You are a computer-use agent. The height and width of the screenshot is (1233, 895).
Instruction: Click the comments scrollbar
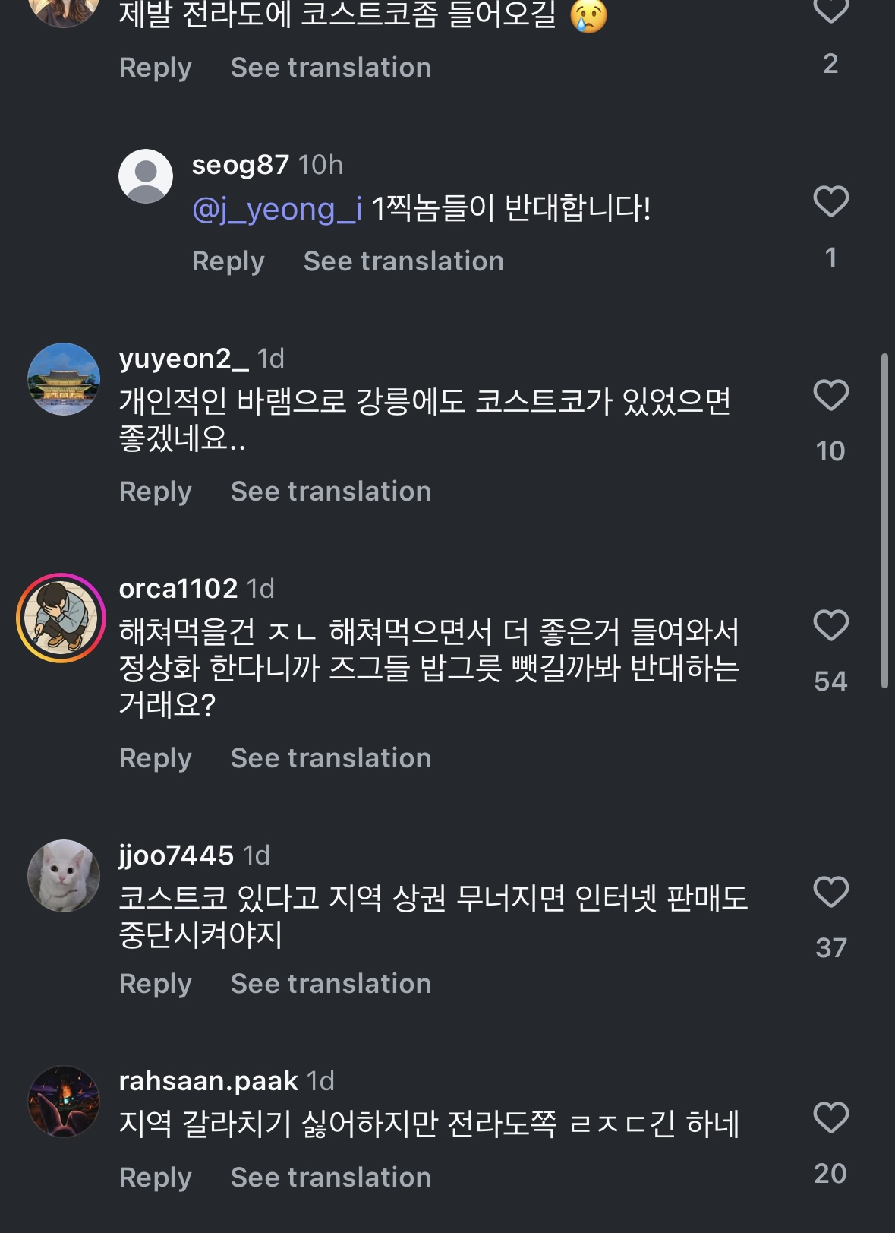[884, 520]
